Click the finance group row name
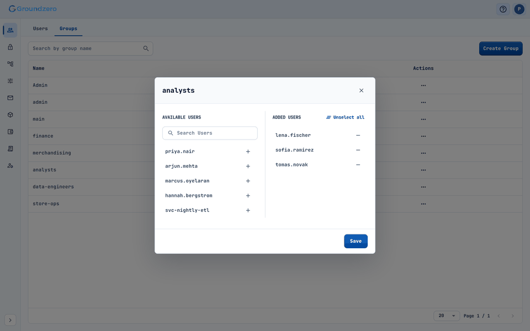 point(43,136)
